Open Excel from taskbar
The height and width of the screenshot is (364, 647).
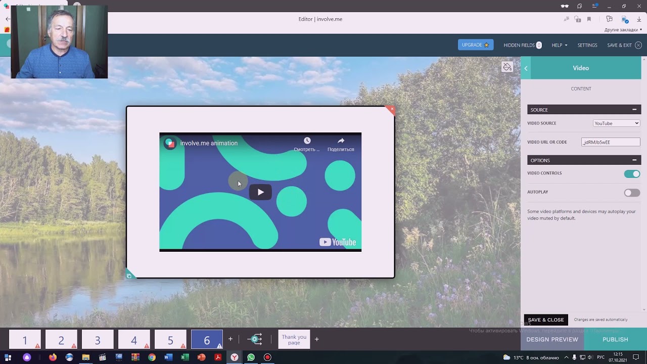[185, 357]
